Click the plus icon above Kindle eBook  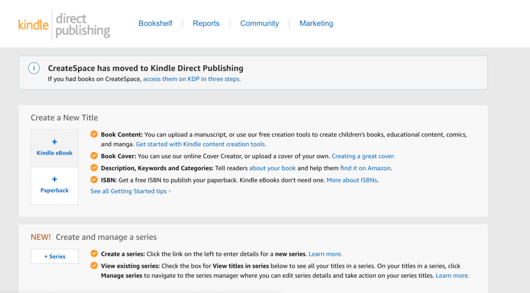coord(54,142)
